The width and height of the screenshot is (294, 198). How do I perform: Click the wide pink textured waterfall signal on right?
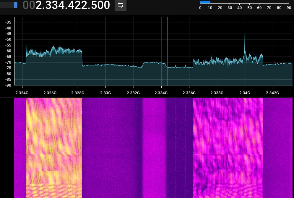point(228,148)
